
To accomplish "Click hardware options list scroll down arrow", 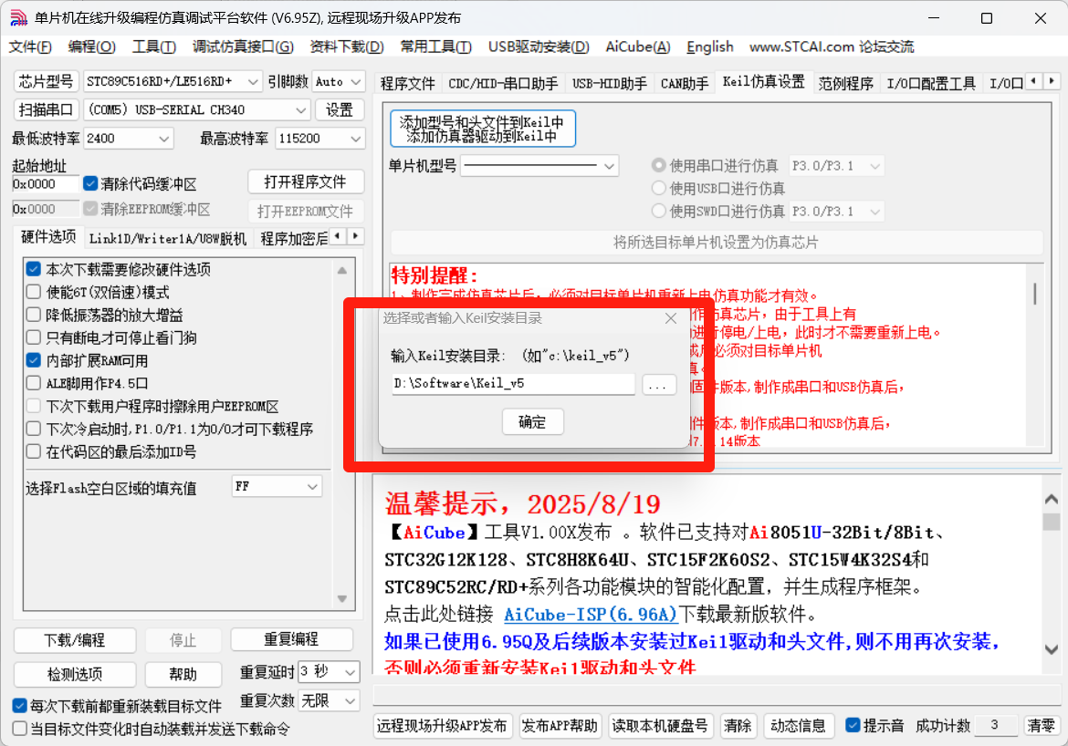I will click(x=342, y=599).
